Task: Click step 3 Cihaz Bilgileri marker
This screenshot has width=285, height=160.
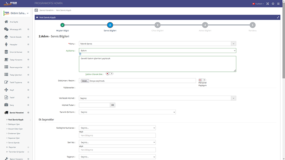Action: pos(157,25)
